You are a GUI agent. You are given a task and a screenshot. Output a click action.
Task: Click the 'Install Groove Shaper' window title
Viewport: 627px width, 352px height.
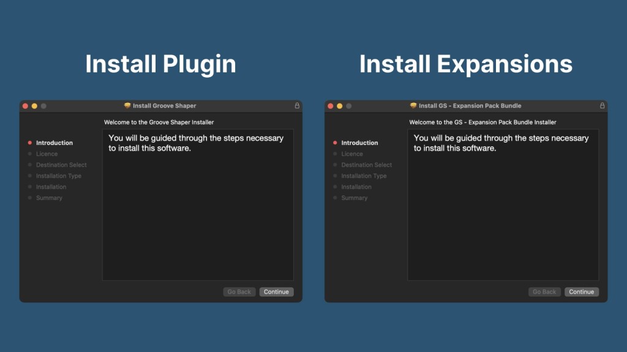pyautogui.click(x=164, y=105)
